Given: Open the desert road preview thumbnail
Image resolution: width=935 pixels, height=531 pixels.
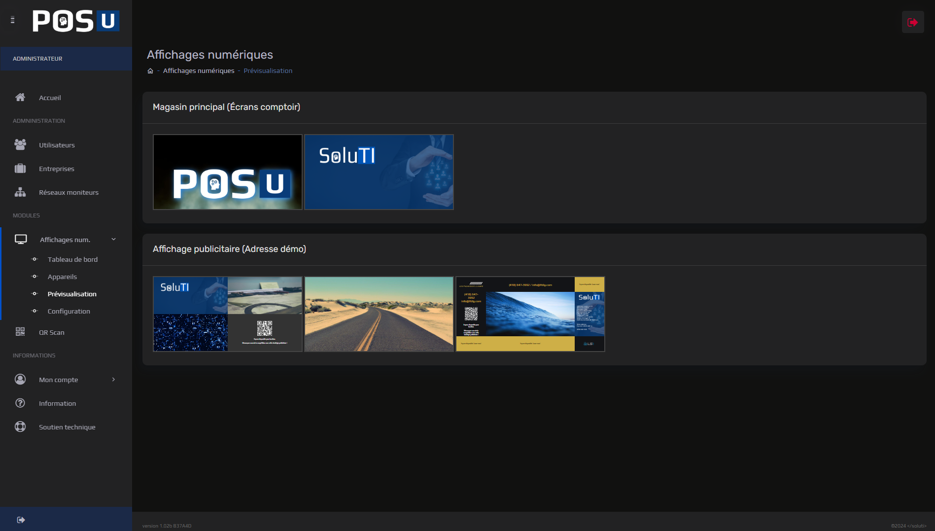Looking at the screenshot, I should point(379,314).
